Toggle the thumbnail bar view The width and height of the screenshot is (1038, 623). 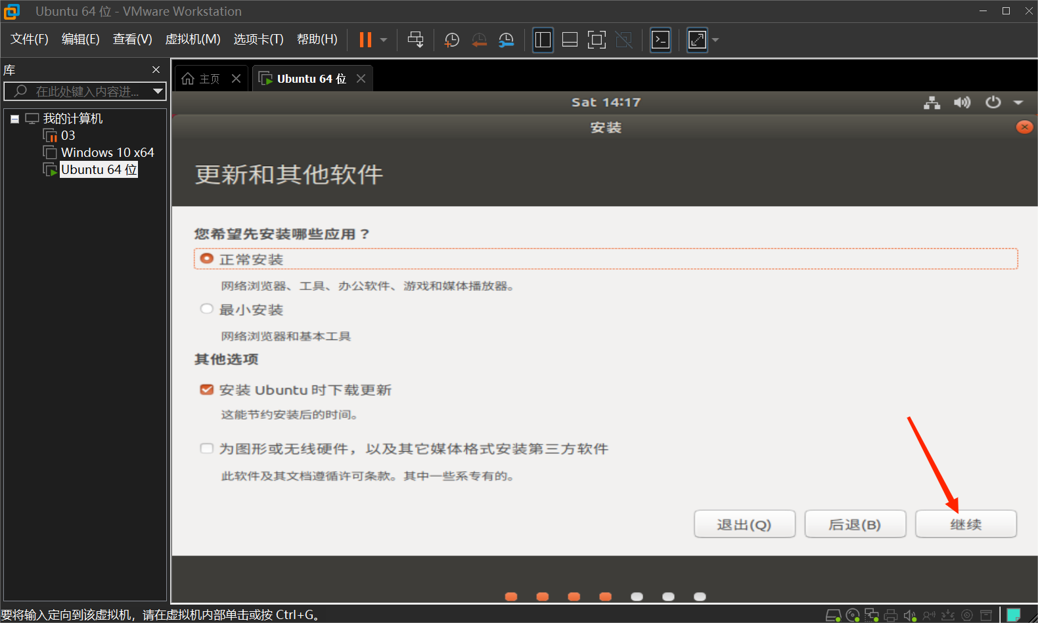[x=570, y=40]
